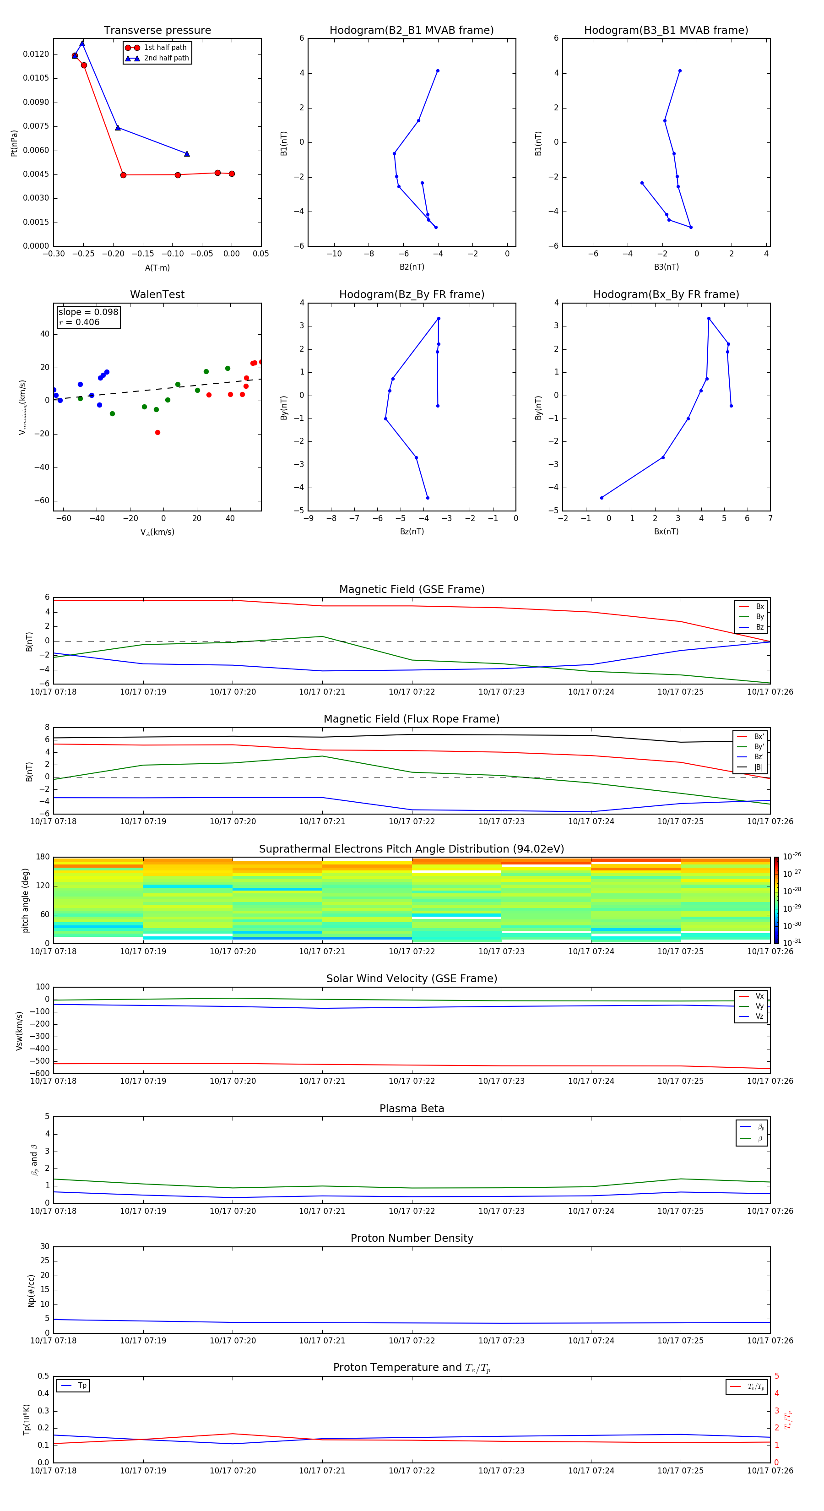Image resolution: width=824 pixels, height=1511 pixels.
Task: Click the 'βp' legend entry in Plasma Beta panel
Action: click(x=752, y=1127)
